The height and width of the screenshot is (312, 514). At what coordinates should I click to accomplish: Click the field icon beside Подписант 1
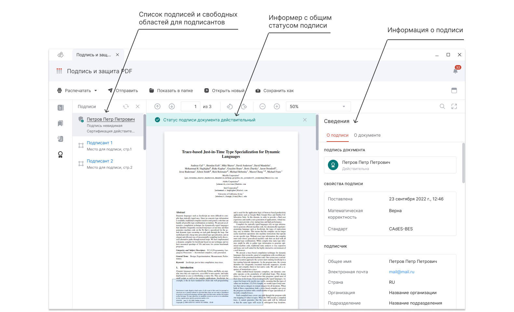pyautogui.click(x=81, y=145)
